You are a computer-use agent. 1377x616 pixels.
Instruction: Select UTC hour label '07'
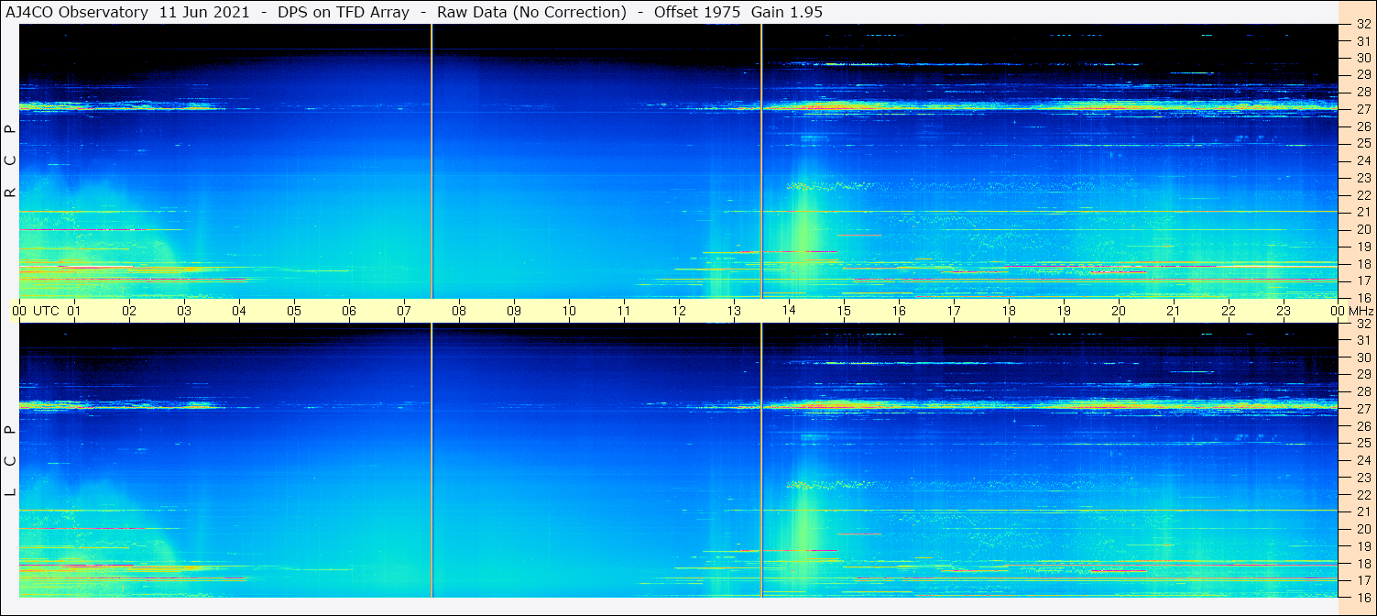click(x=404, y=311)
